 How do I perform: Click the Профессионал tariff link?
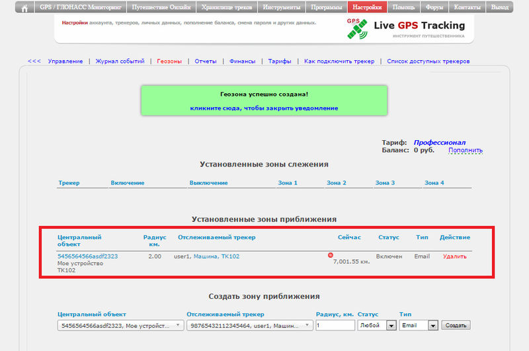pos(440,142)
